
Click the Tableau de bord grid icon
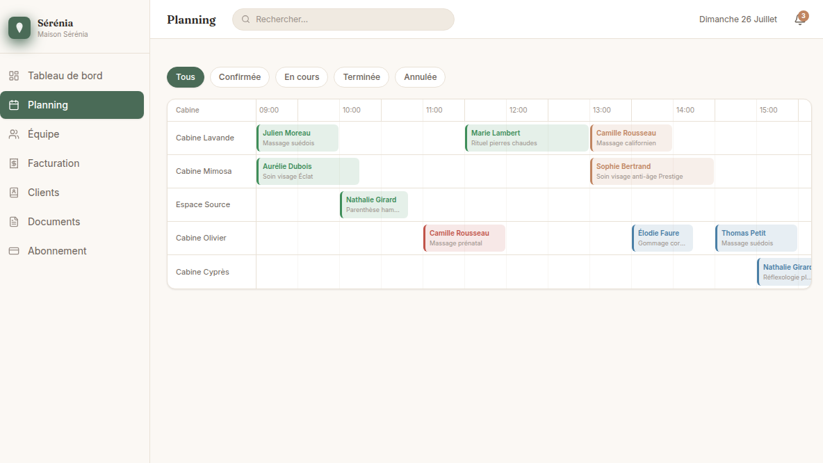tap(14, 76)
